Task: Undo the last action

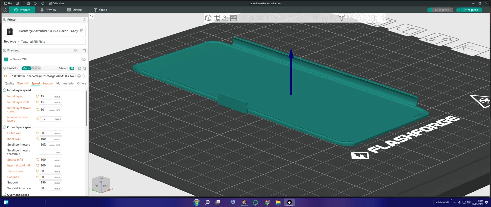Action: [x=35, y=3]
